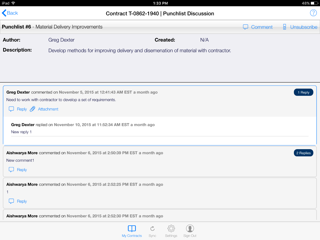This screenshot has width=320, height=240.
Task: Tap the iPad battery indicator
Action: 314,3
